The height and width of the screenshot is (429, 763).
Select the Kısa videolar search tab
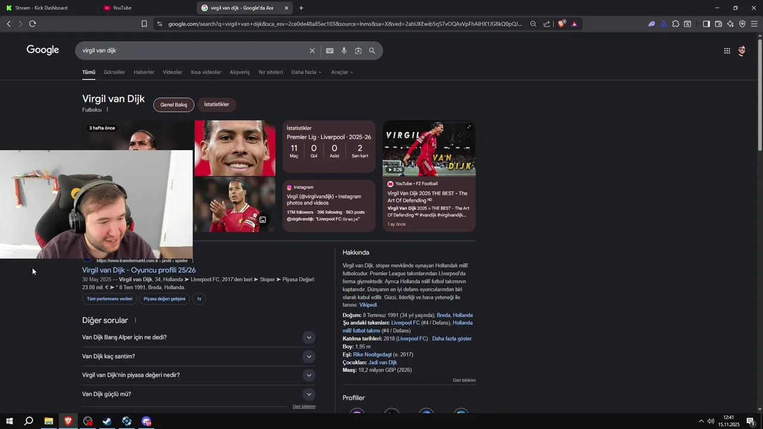pos(206,72)
